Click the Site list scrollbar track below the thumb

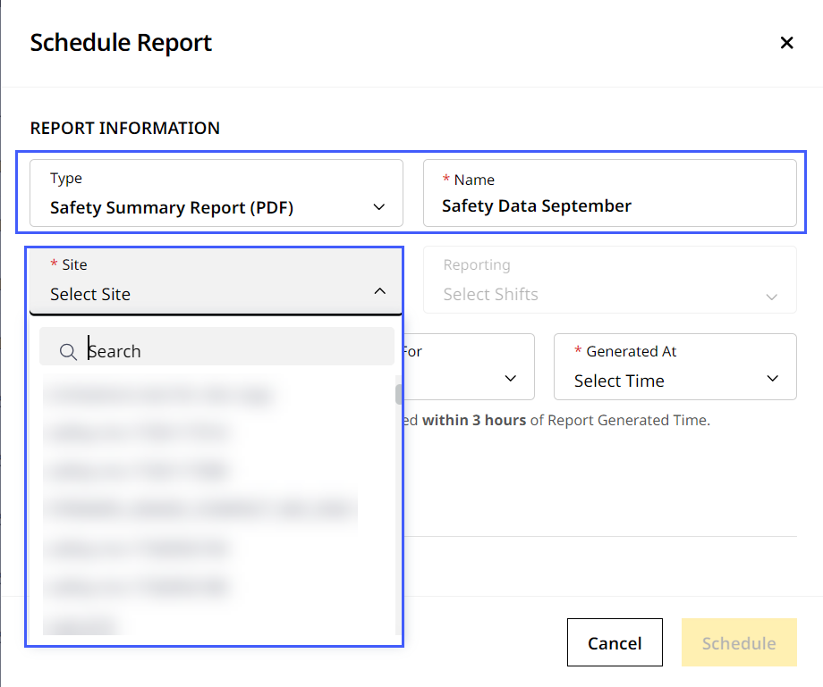(x=398, y=536)
